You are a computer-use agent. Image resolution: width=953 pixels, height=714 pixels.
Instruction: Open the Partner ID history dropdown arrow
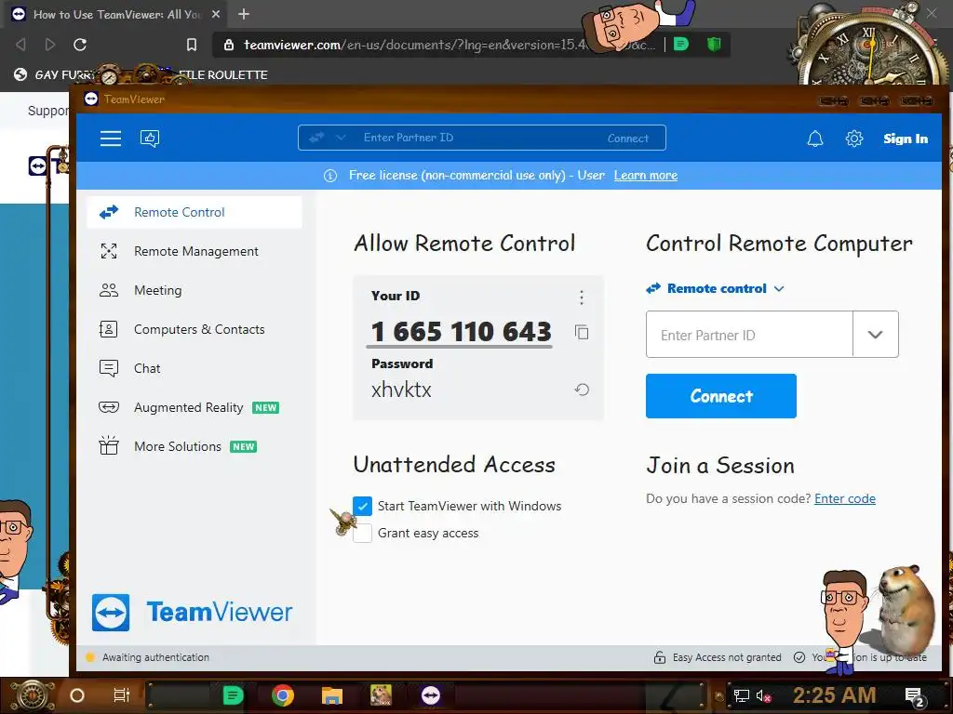point(875,335)
